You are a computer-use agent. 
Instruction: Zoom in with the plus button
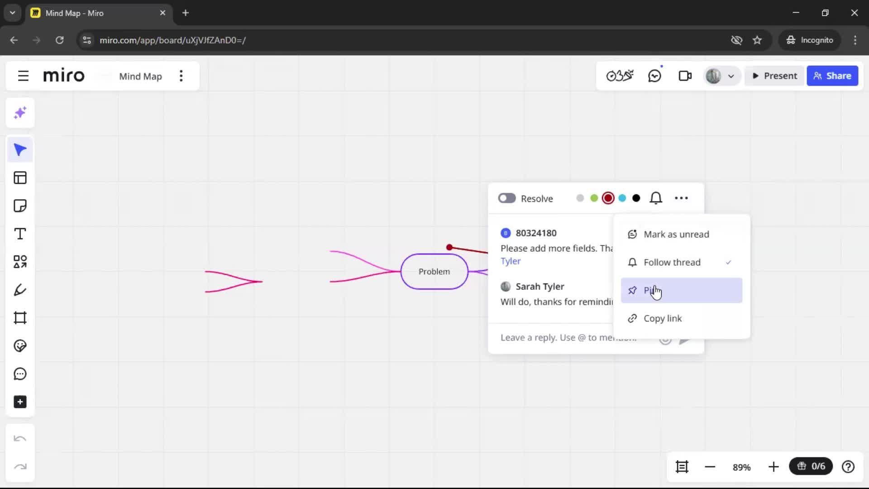[x=774, y=467]
